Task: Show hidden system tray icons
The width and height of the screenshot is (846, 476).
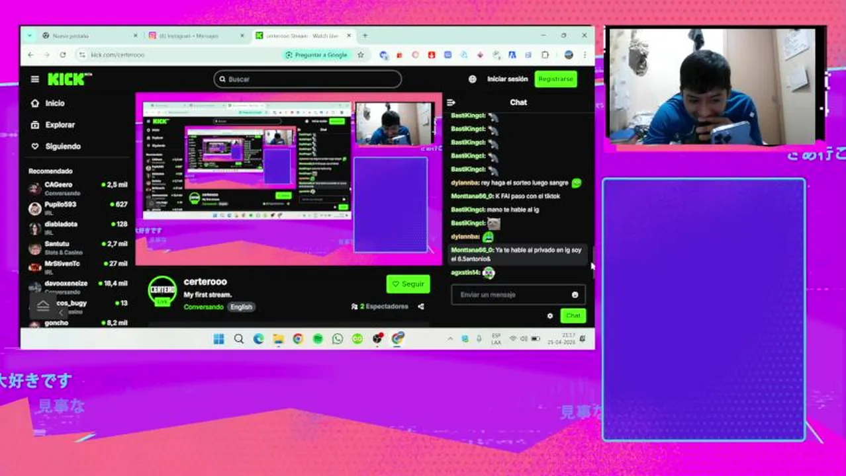Action: pos(450,338)
